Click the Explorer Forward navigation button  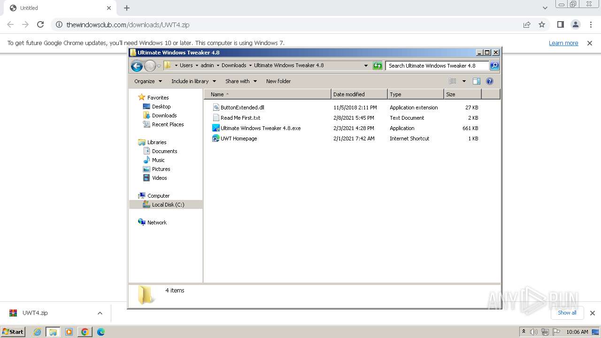click(150, 66)
